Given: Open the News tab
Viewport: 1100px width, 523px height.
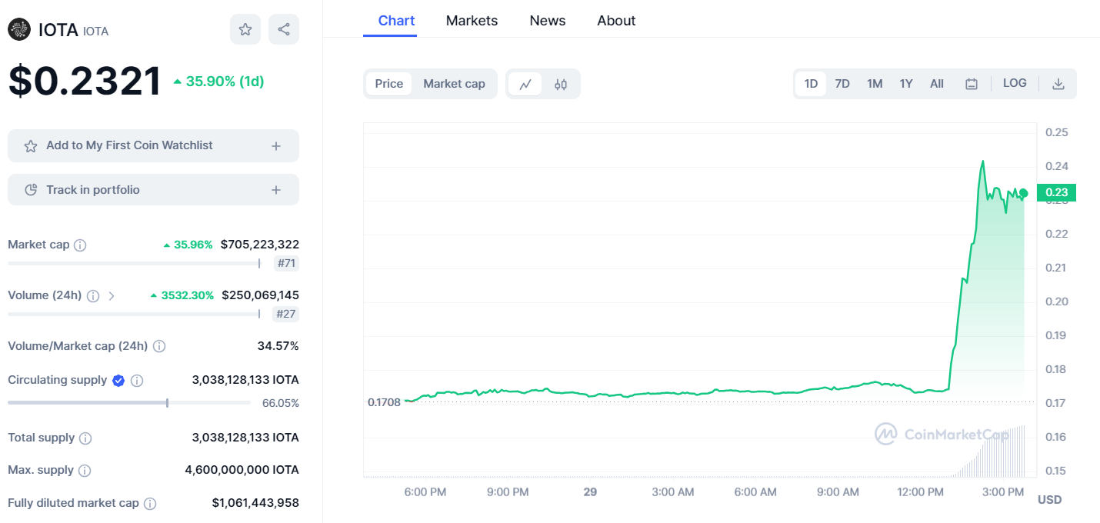Looking at the screenshot, I should (548, 21).
